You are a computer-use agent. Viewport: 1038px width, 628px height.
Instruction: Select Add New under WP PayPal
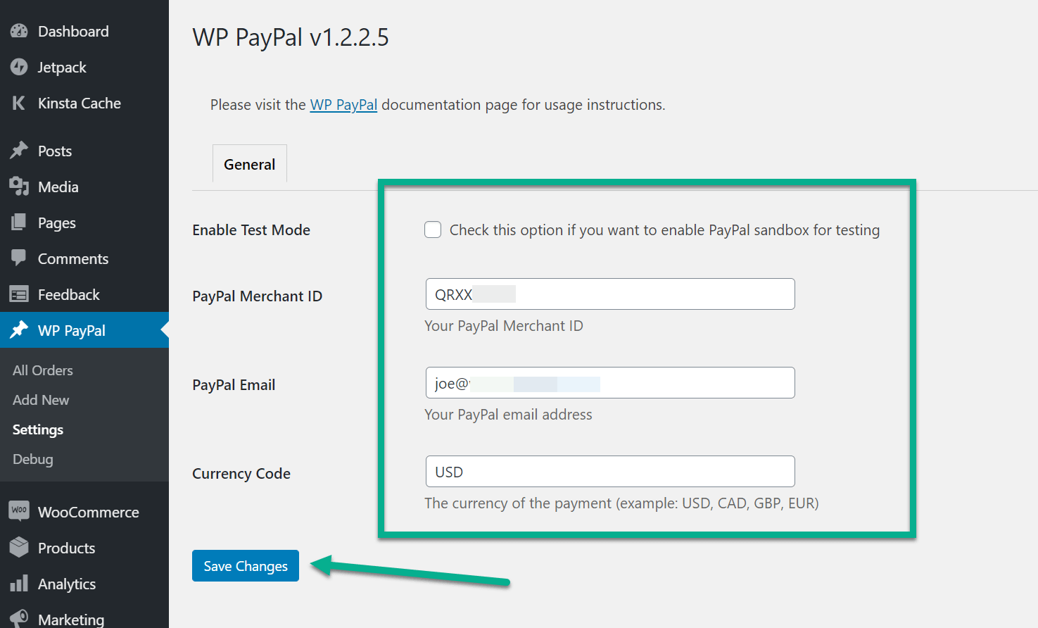[x=40, y=400]
